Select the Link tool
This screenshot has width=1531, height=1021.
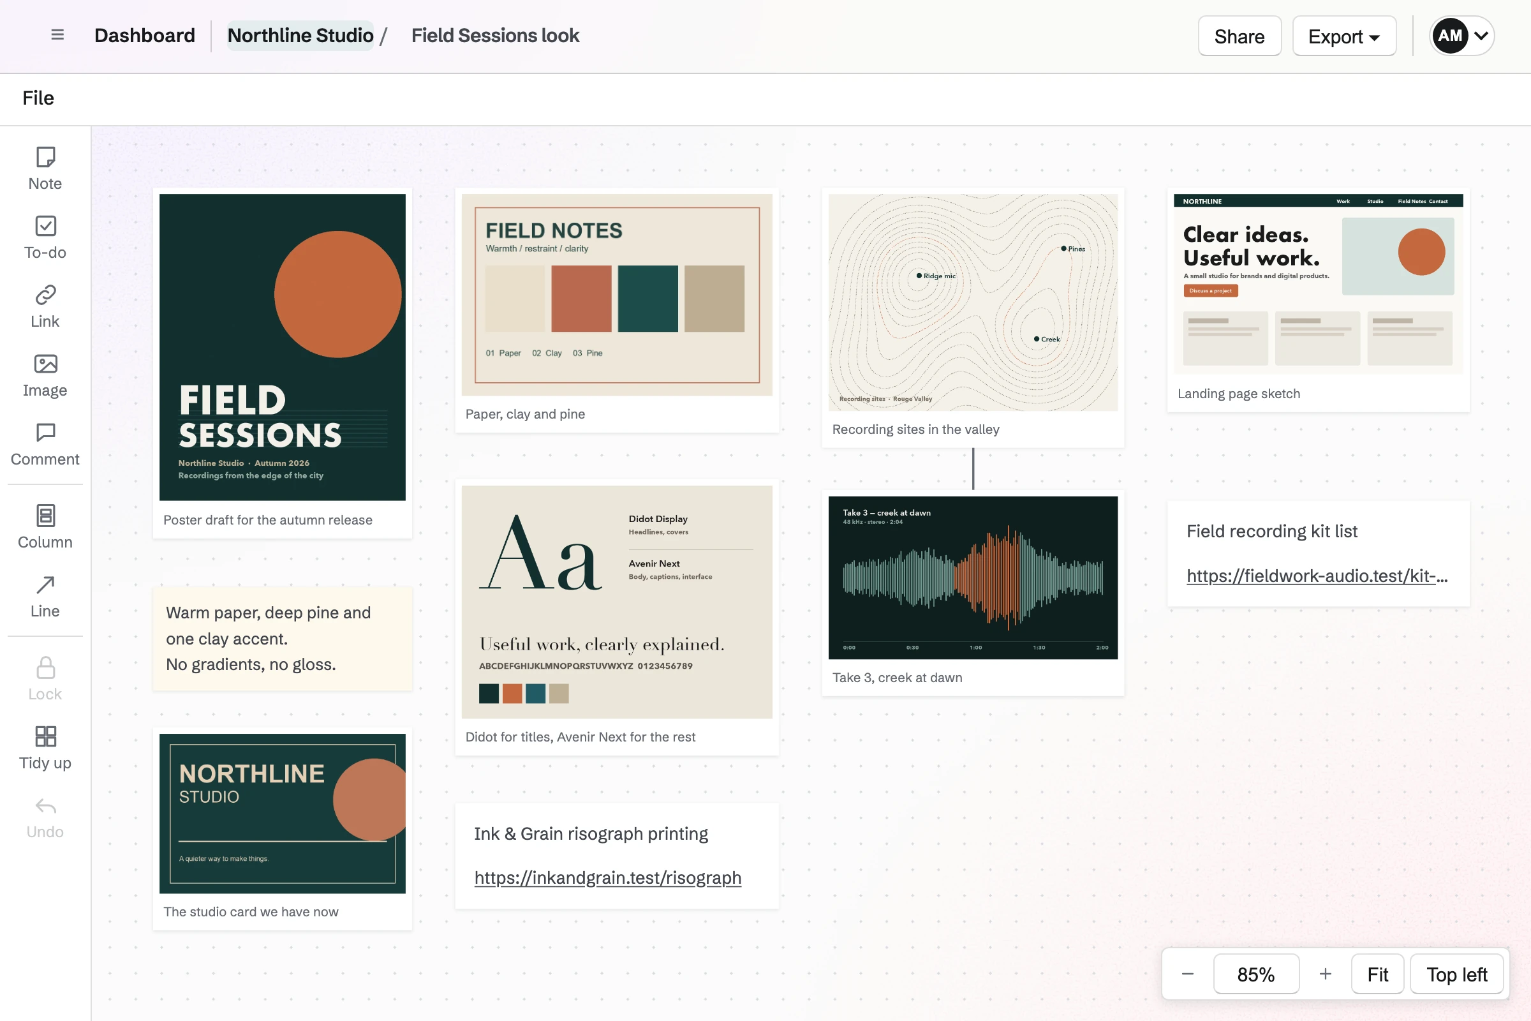[45, 307]
